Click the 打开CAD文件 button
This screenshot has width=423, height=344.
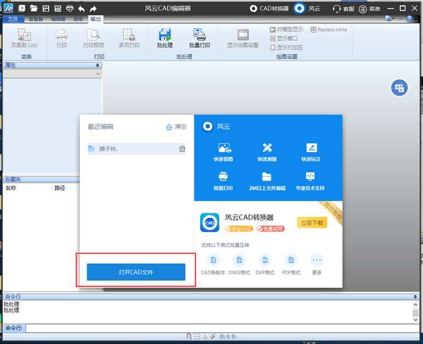[x=136, y=272]
